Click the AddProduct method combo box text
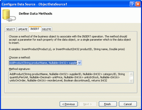142x110 pixels. tap(43, 63)
